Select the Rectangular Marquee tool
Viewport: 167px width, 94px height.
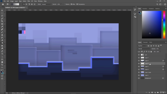pos(2,13)
